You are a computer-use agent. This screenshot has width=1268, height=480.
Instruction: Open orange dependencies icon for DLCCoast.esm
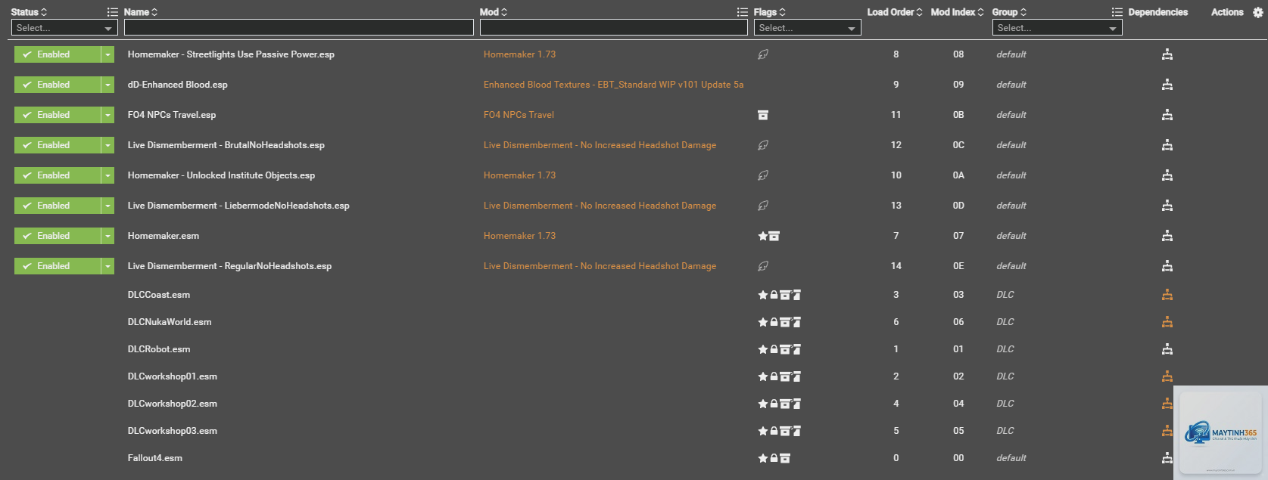(1167, 295)
